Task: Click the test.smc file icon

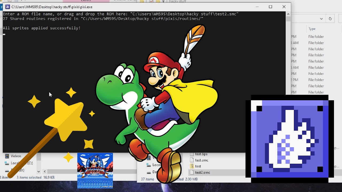Action: pos(192,160)
